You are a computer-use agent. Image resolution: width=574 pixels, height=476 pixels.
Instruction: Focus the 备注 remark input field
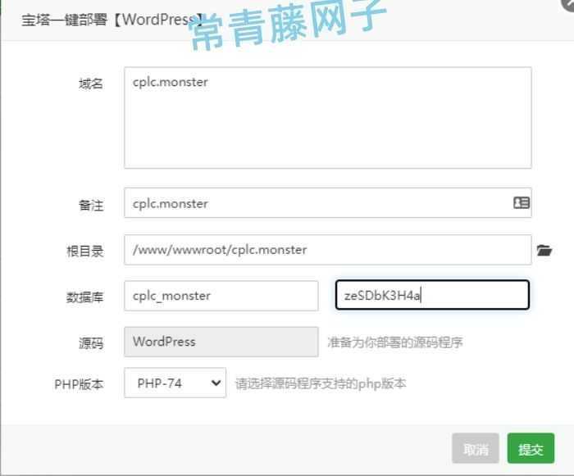[328, 203]
